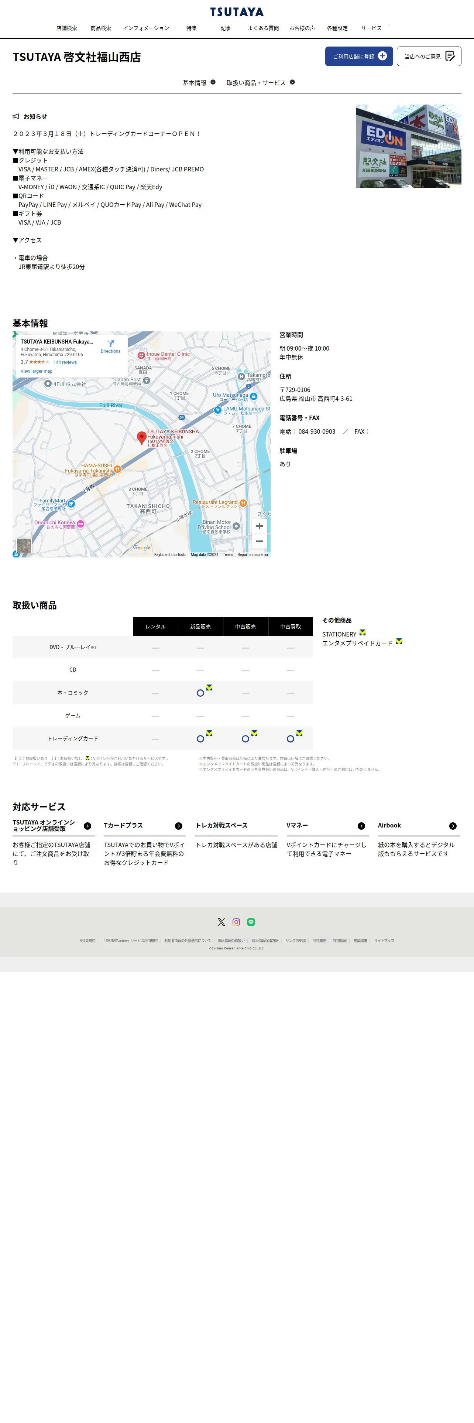Image resolution: width=474 pixels, height=1423 pixels.
Task: Open 各種設定 in navigation
Action: coord(337,28)
